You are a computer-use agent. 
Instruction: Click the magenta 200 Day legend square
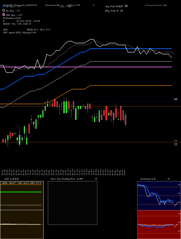pos(4,14)
